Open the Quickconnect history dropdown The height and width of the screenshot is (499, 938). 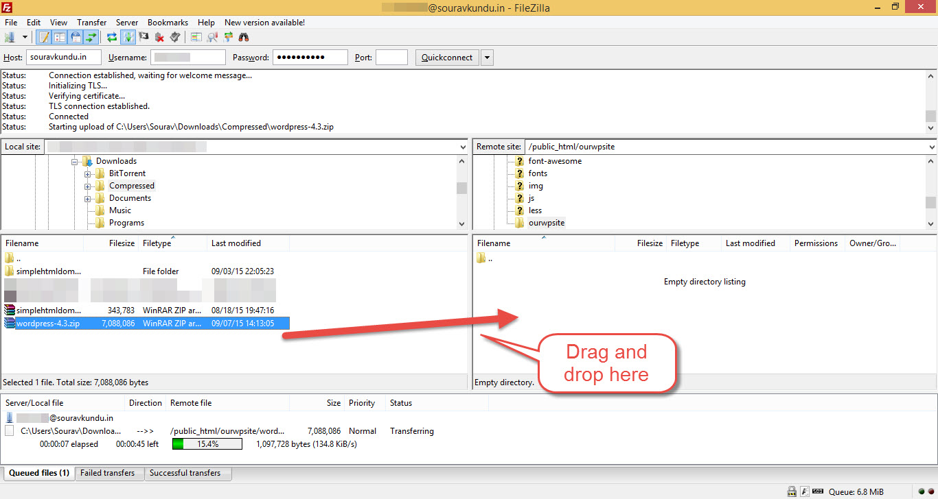pyautogui.click(x=487, y=58)
